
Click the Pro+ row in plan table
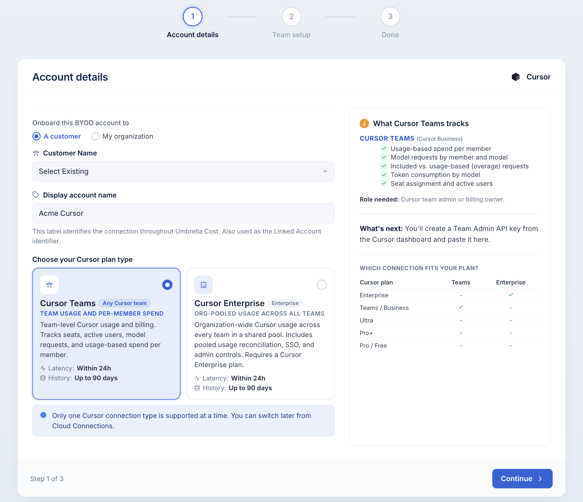[450, 333]
